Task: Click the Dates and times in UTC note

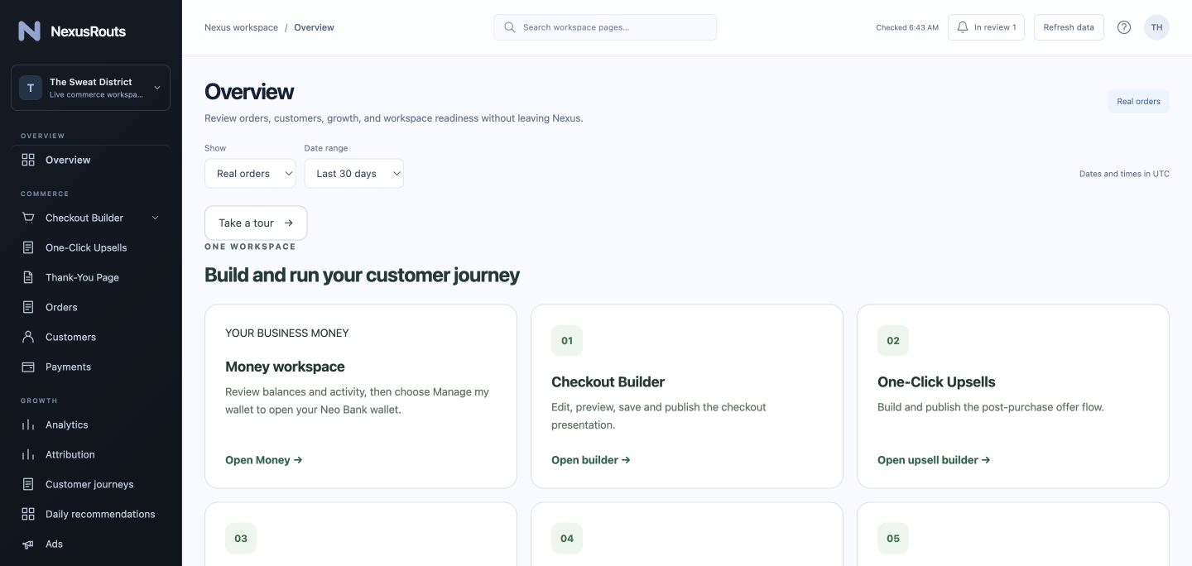Action: coord(1124,174)
